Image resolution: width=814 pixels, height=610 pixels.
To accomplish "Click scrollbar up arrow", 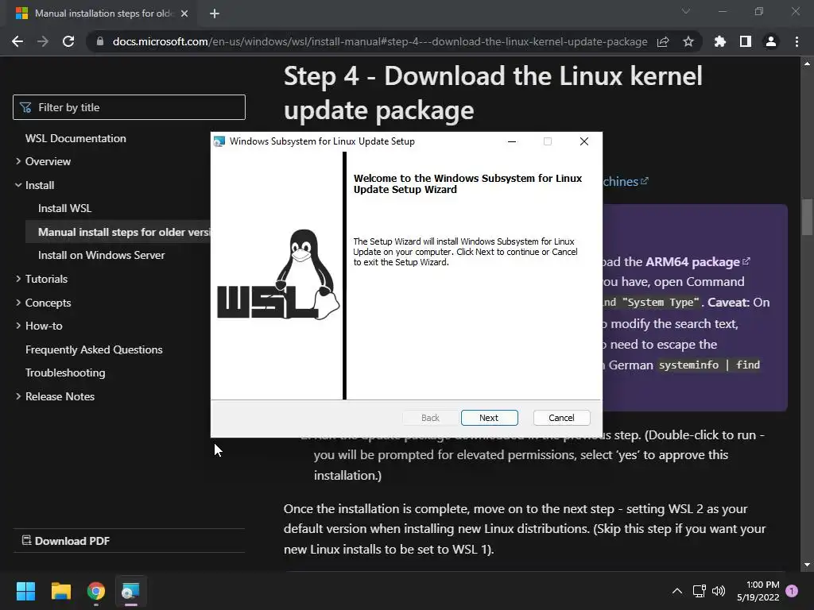I will pyautogui.click(x=807, y=64).
